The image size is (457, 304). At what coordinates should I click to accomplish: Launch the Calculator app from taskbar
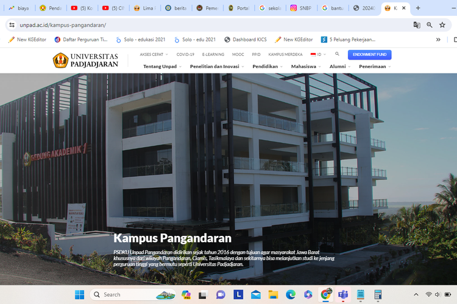[378, 295]
